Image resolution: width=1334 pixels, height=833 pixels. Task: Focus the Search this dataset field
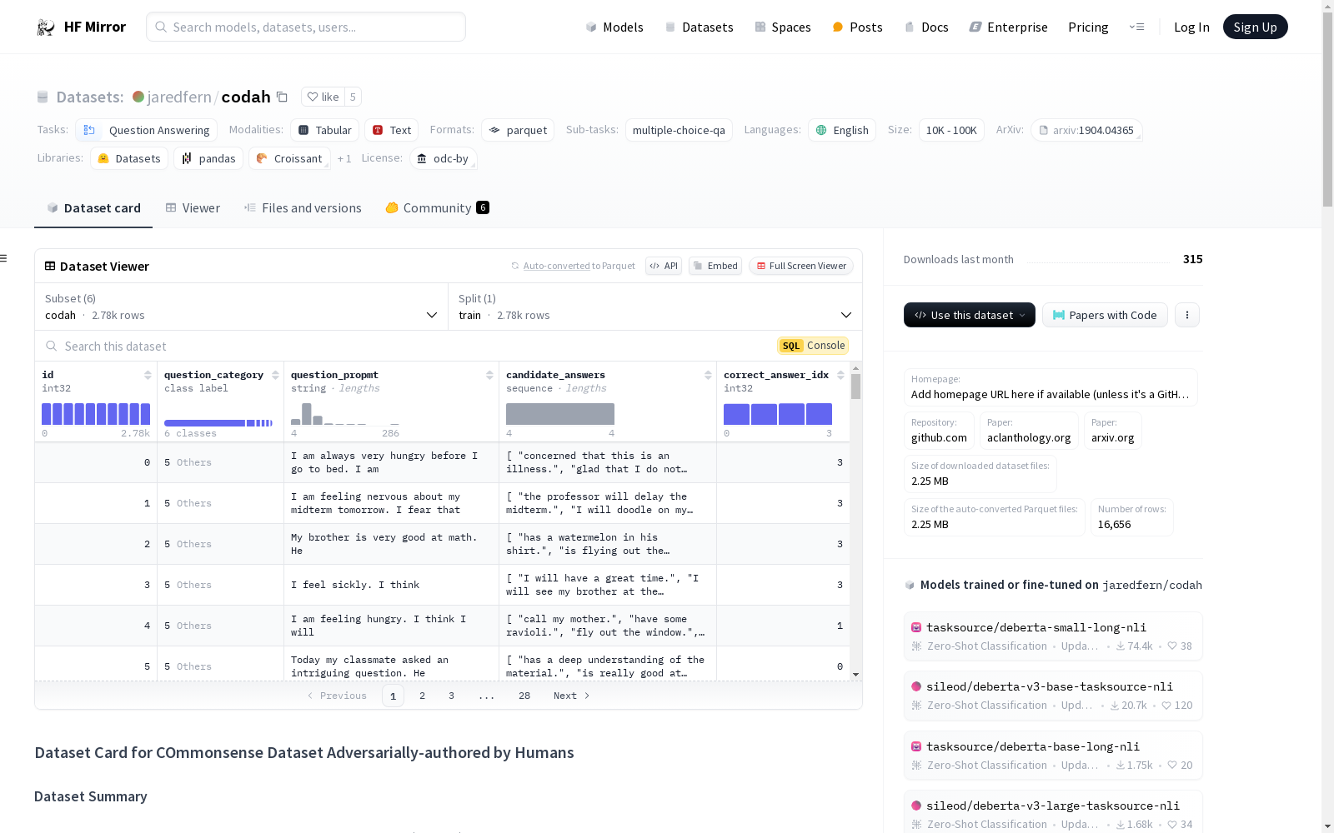[x=409, y=346]
